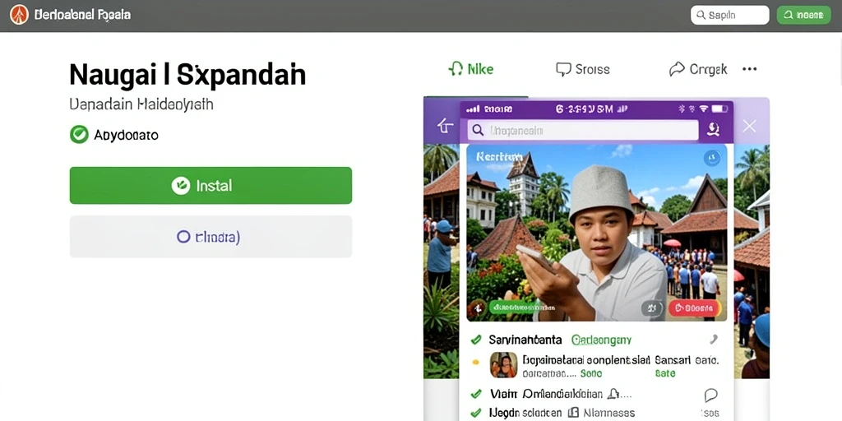The image size is (842, 421).
Task: Click the photo of man in gray cap
Action: coord(597,232)
